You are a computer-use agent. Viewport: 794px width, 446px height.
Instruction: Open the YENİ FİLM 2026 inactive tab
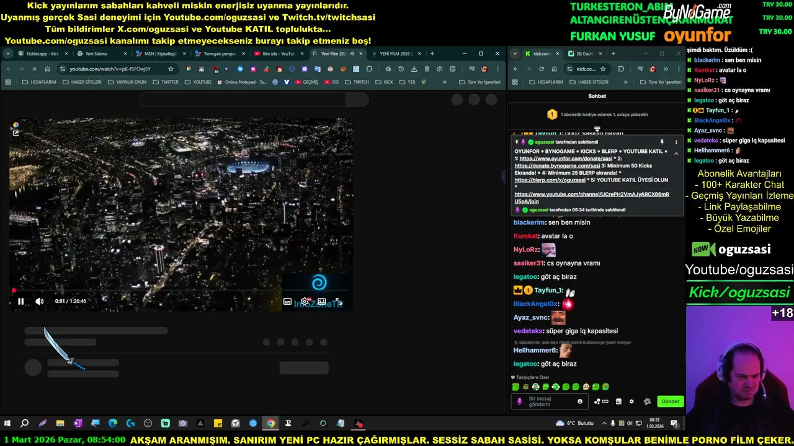(x=398, y=54)
